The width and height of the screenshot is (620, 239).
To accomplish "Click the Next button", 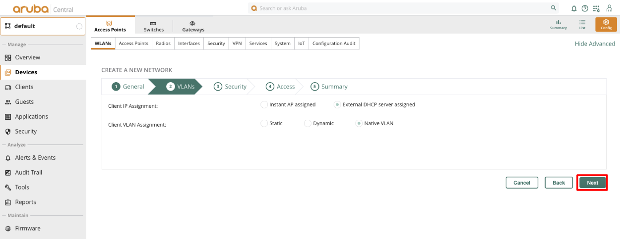I will pos(592,183).
